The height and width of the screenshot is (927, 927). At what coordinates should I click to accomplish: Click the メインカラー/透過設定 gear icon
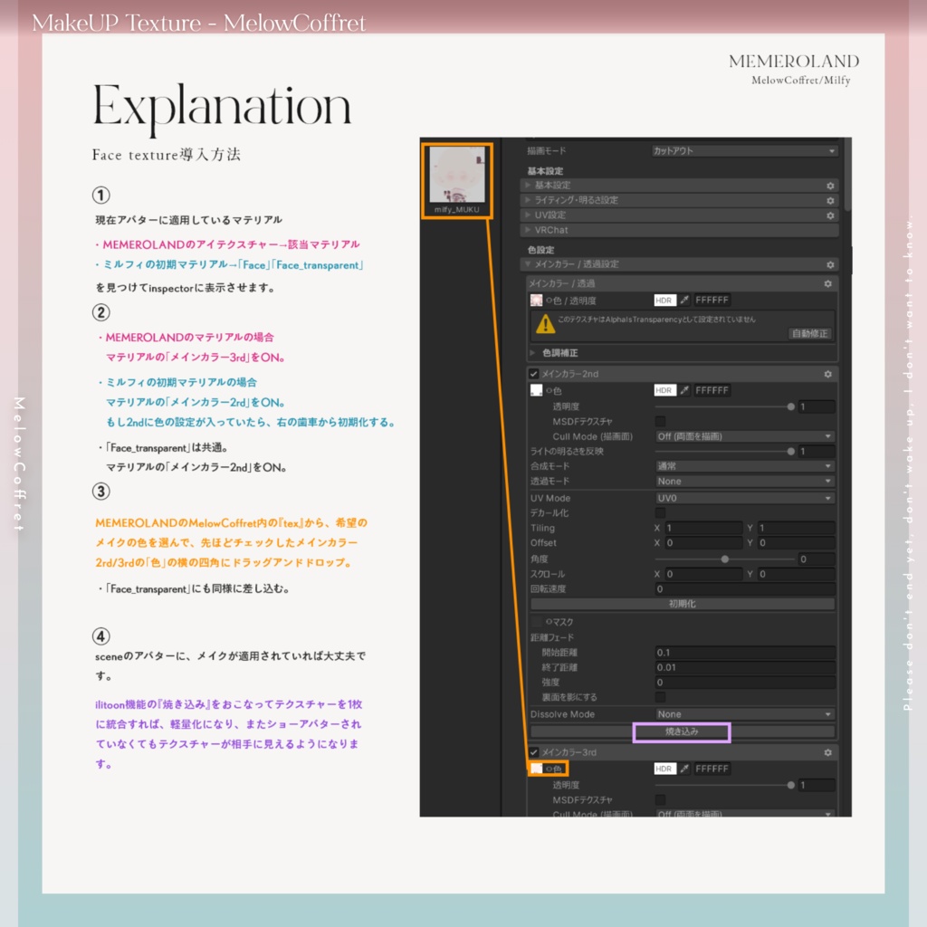click(830, 264)
